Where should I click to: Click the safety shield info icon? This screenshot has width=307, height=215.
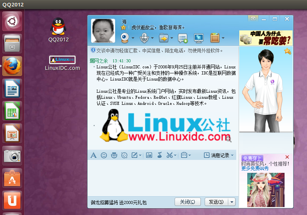coord(93,50)
